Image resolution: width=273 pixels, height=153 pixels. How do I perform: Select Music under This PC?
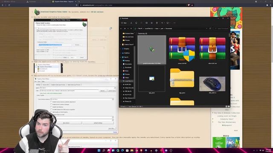(125, 71)
